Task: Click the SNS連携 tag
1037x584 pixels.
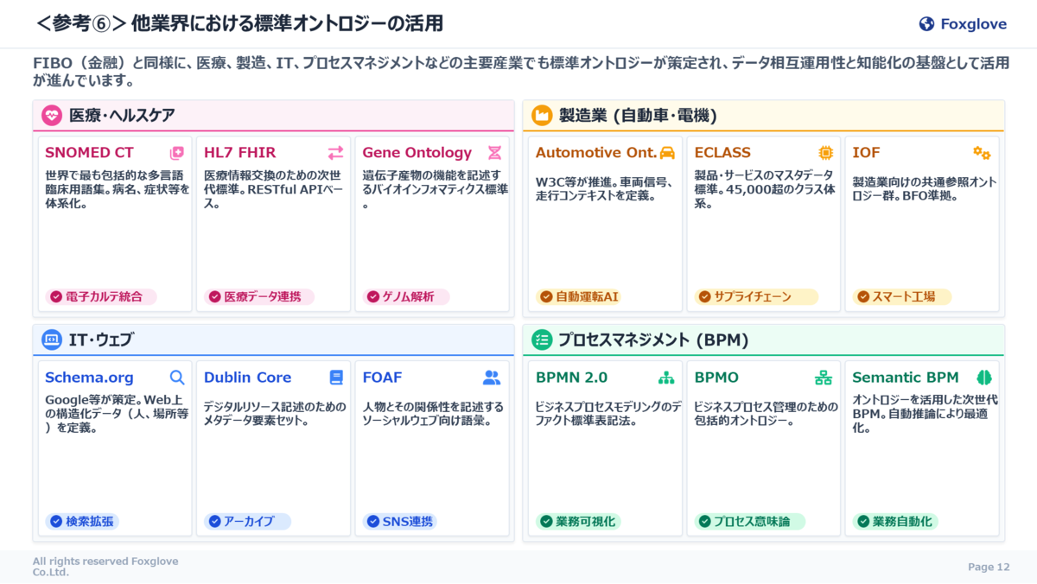Action: click(400, 521)
